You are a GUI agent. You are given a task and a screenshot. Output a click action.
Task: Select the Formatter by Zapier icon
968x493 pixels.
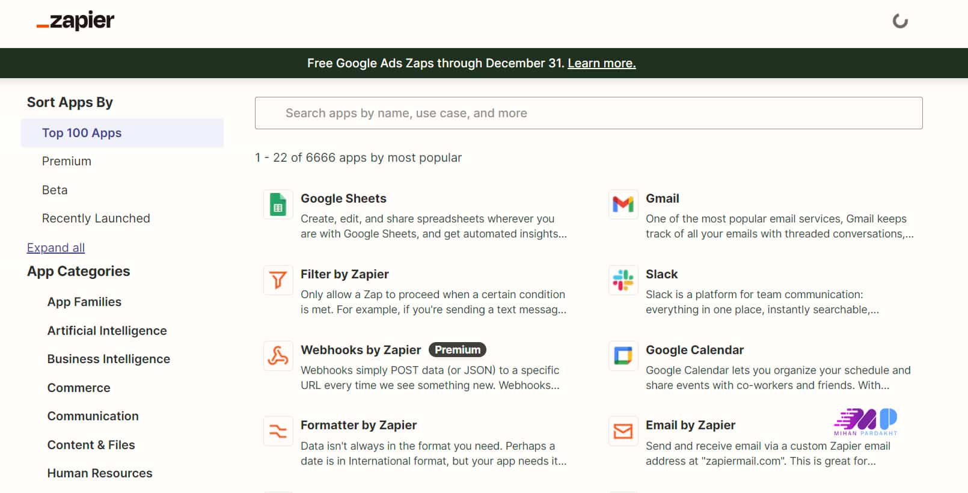[x=278, y=431]
